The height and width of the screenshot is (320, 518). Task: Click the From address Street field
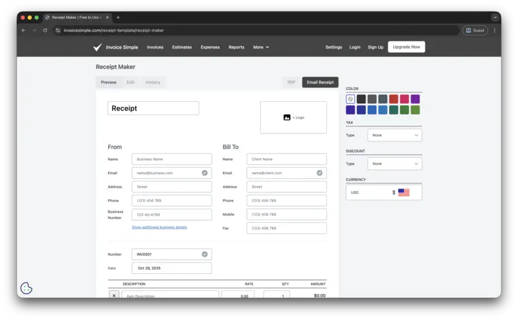[x=172, y=187]
